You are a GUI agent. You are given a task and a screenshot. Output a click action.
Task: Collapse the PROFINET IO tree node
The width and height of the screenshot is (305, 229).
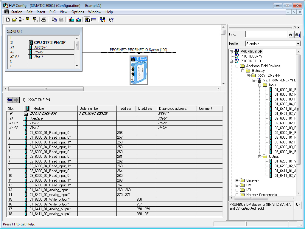tap(231, 61)
